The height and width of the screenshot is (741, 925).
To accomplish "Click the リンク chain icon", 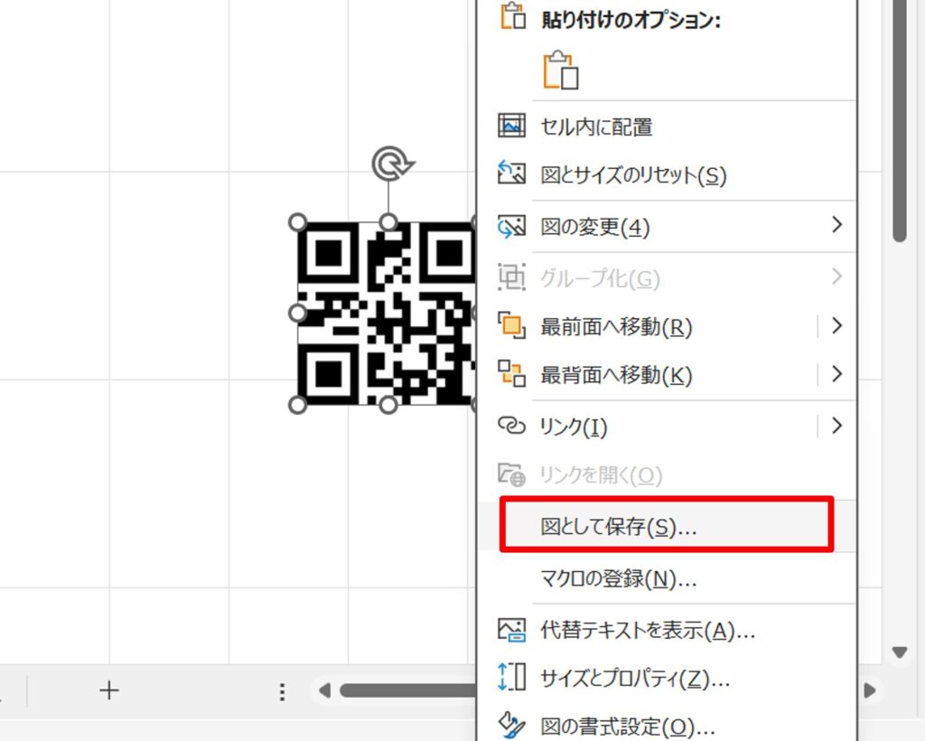I will (x=511, y=426).
